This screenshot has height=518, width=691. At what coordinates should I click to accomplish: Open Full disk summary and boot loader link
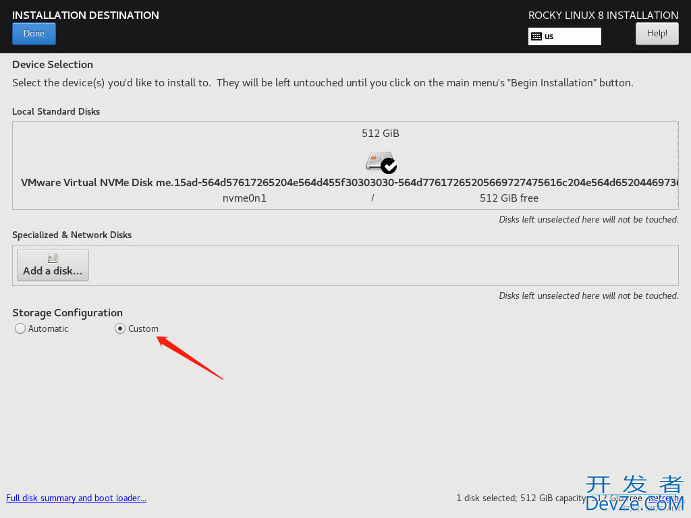point(76,498)
